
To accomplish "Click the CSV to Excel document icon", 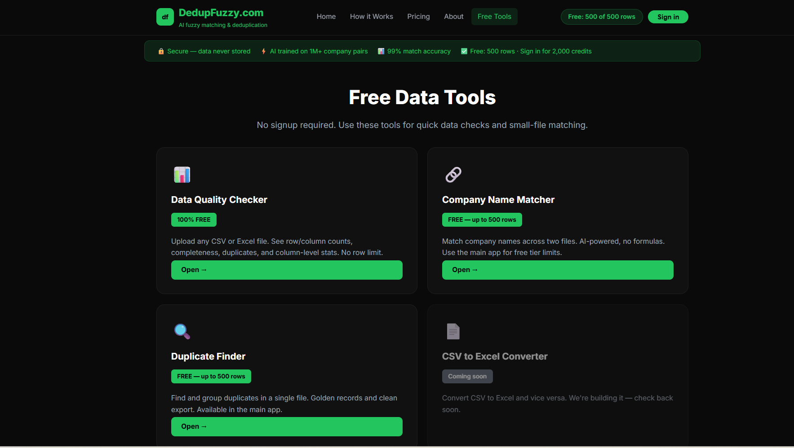I will click(x=453, y=331).
